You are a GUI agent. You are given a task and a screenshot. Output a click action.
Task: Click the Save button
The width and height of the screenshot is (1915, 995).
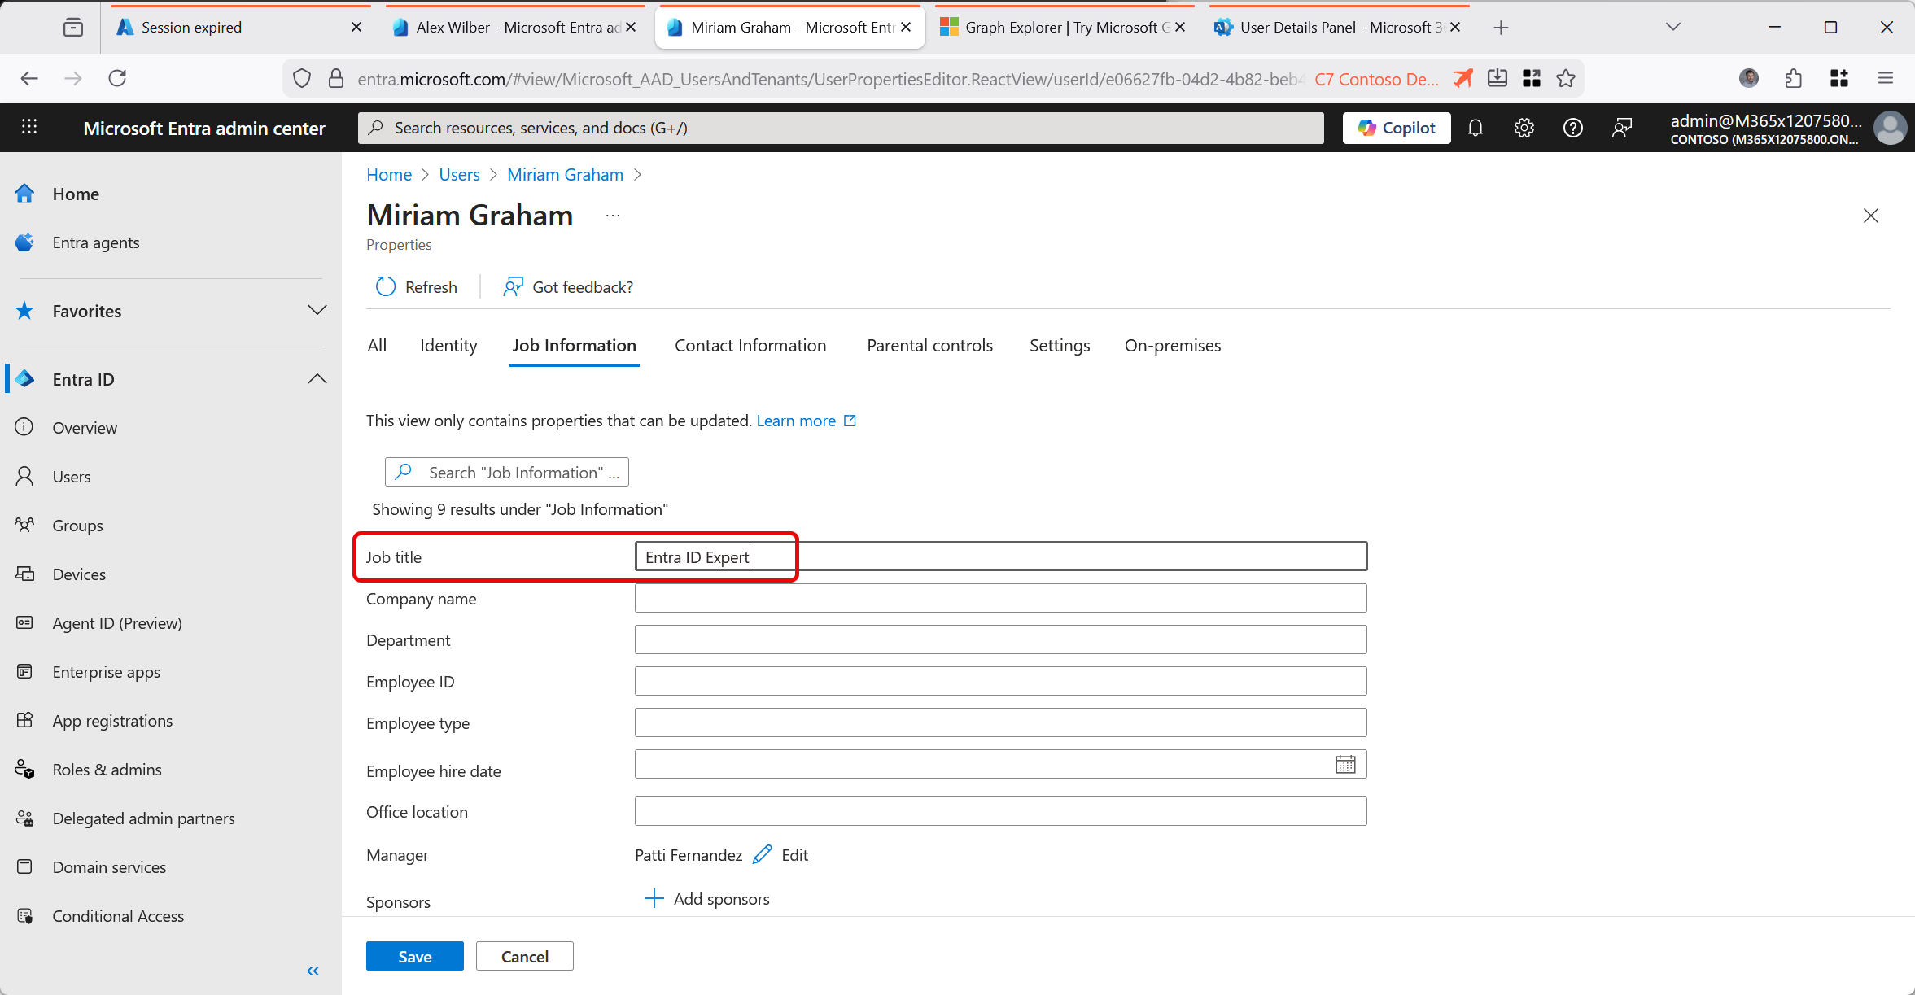pos(414,956)
